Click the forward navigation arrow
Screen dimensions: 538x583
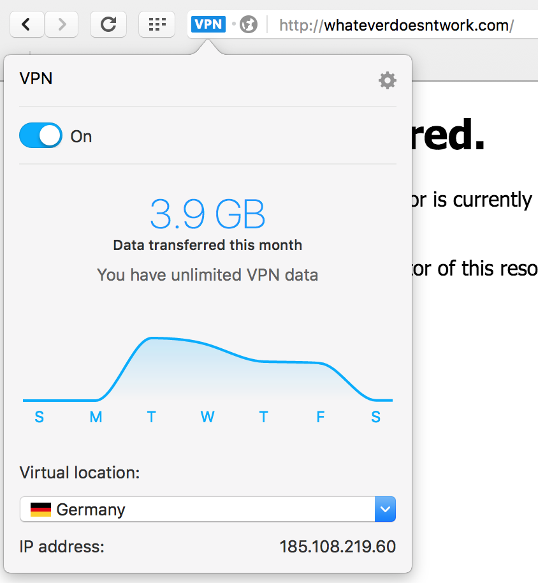(x=61, y=24)
